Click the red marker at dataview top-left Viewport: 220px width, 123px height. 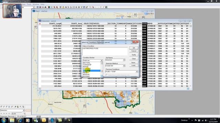(x=40, y=24)
